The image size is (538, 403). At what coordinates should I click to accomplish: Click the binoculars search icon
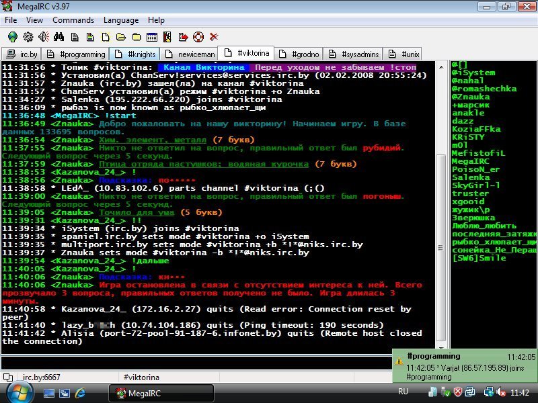tap(59, 37)
